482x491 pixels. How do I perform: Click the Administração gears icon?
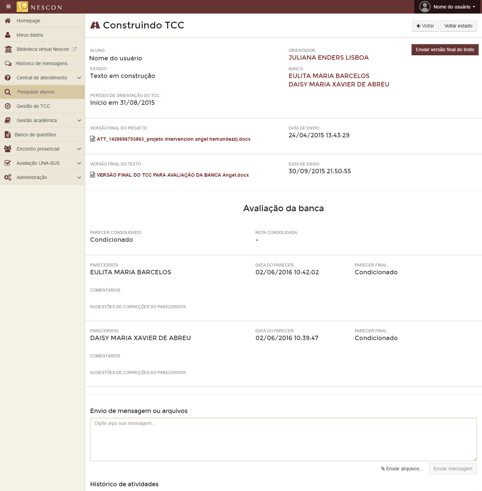[x=8, y=177]
